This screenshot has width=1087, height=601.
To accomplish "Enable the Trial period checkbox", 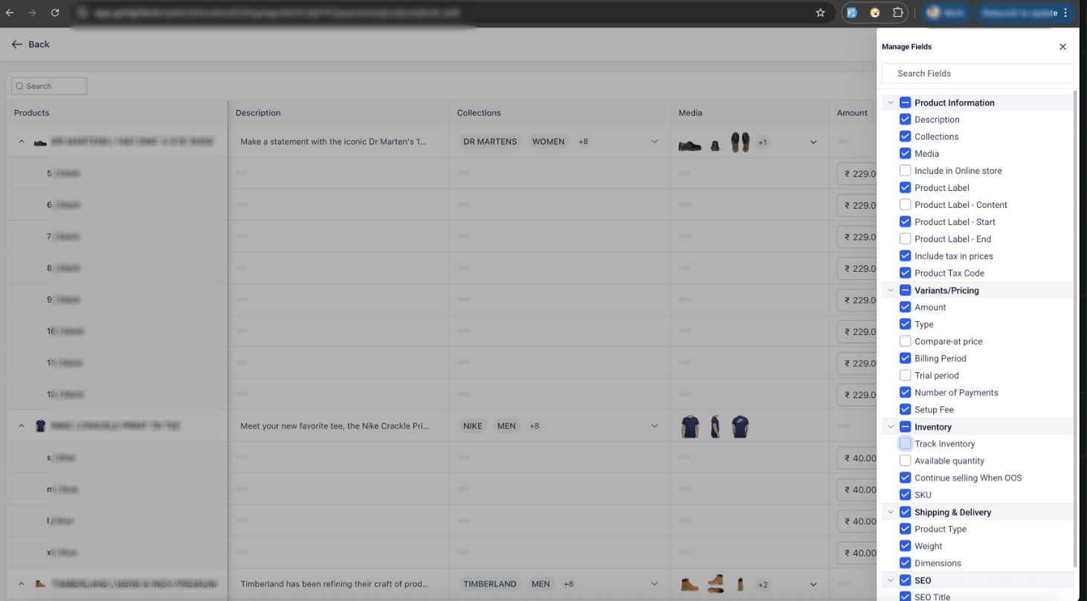I will pos(905,376).
